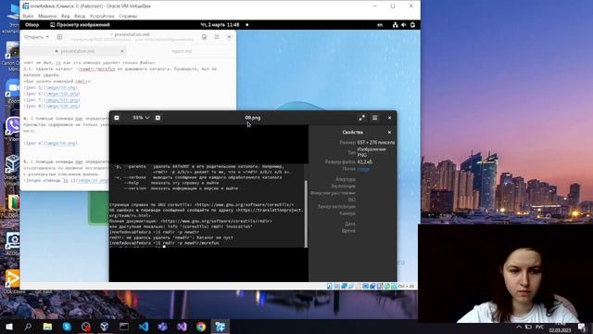Image resolution: width=593 pixels, height=334 pixels.
Task: Open the power icon in GNOME bar
Action: click(x=412, y=25)
